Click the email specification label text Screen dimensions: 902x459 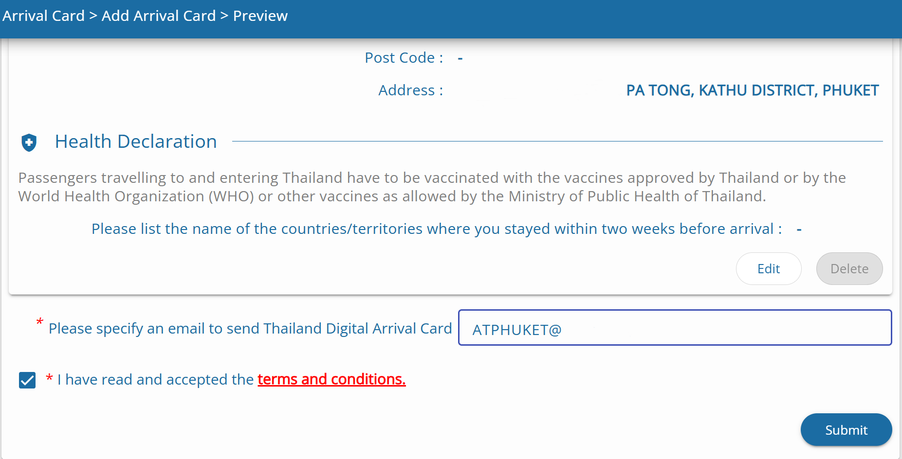coord(250,329)
